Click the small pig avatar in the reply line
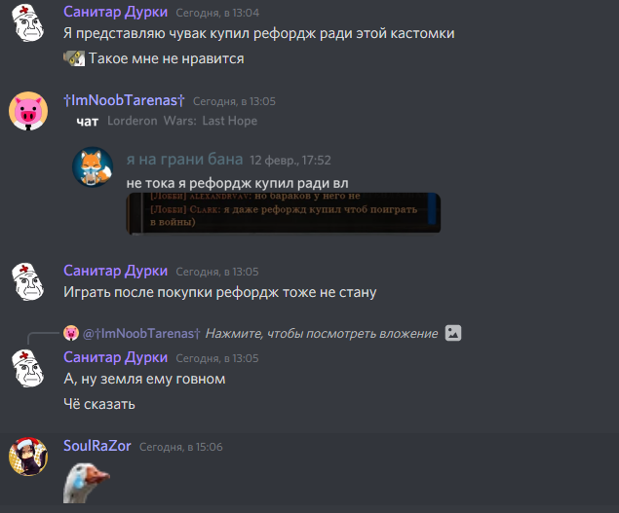This screenshot has height=513, width=619. click(x=71, y=333)
